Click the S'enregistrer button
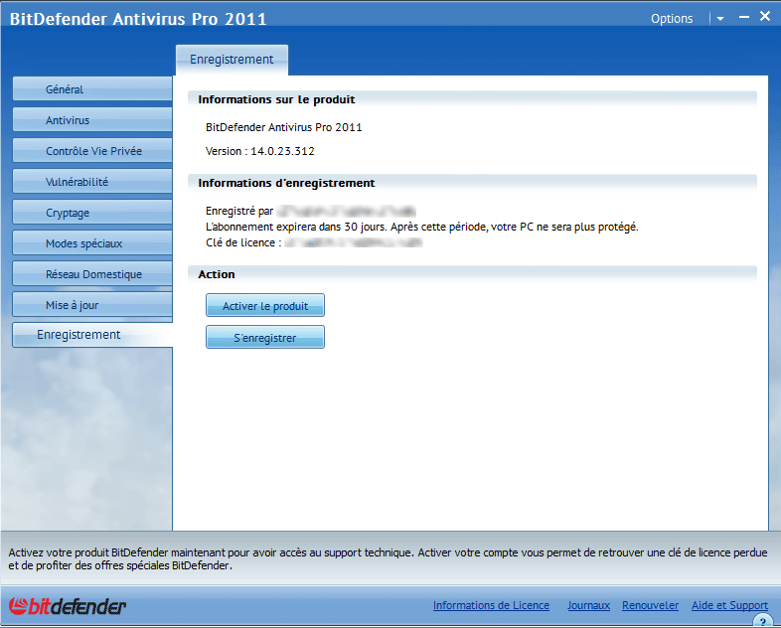 click(x=265, y=337)
